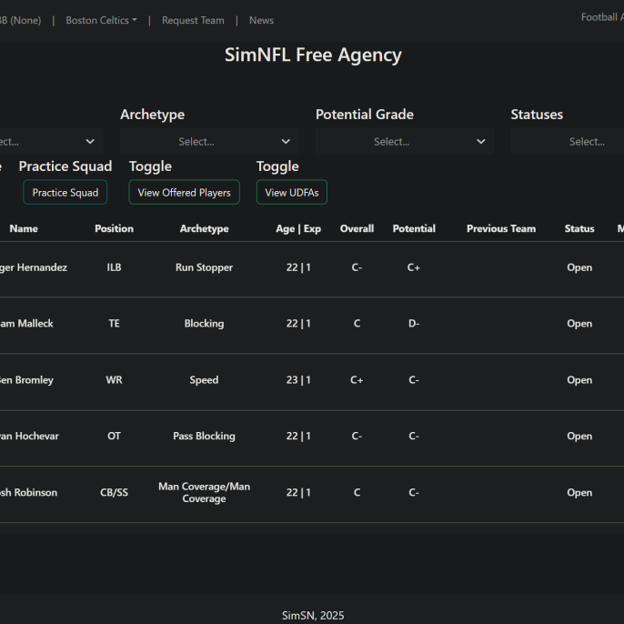Click the Pass Blocking archetype cell
This screenshot has width=624, height=624.
[204, 437]
